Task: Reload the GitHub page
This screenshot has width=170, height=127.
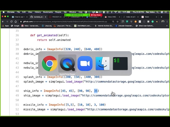Action: 11,22
